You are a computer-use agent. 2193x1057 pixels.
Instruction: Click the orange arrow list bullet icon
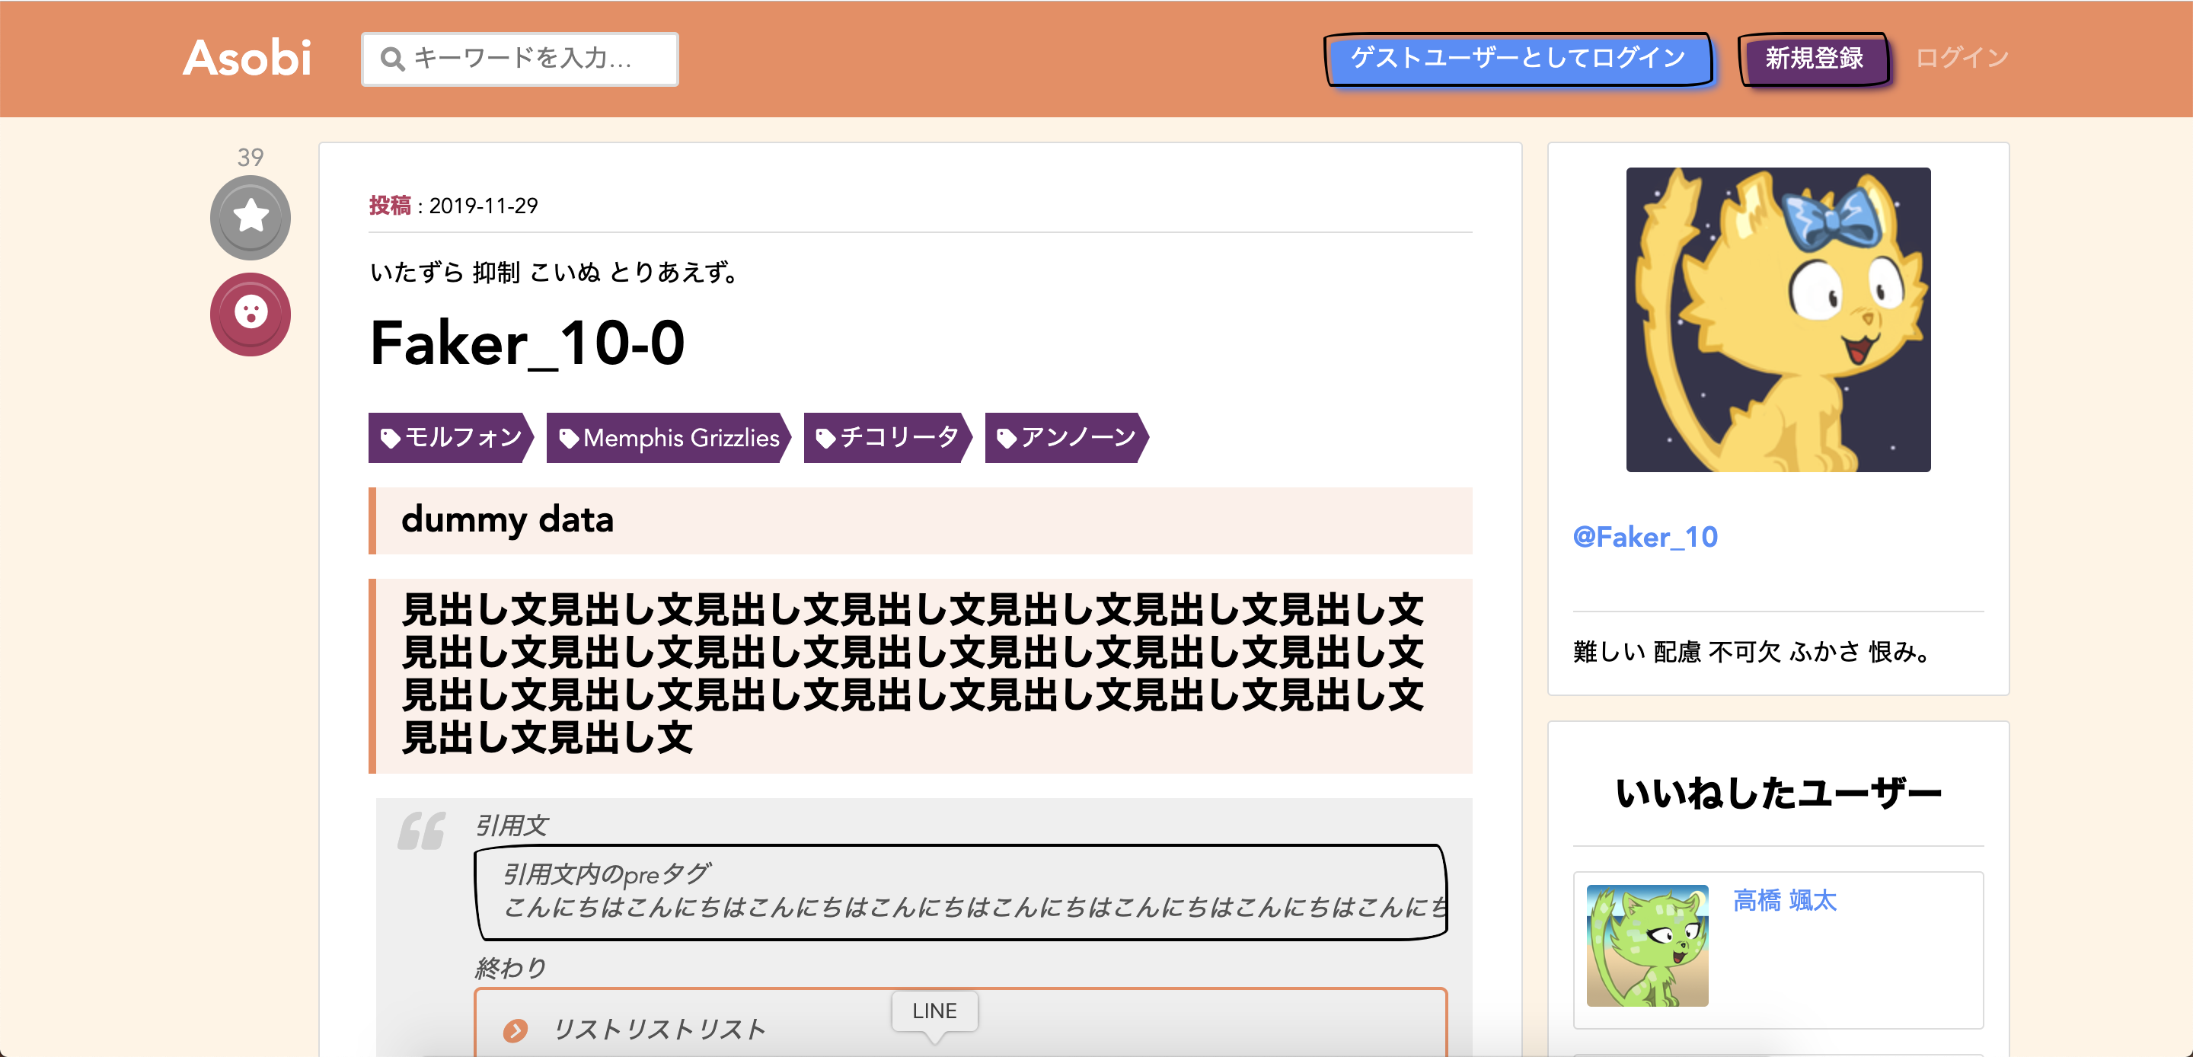515,1030
